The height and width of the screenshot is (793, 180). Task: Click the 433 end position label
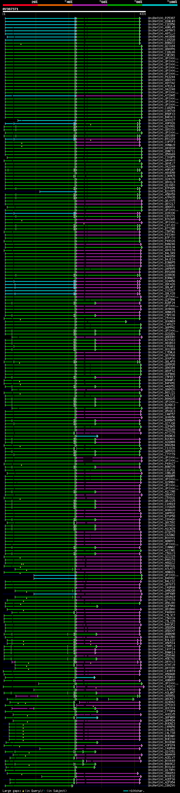click(x=142, y=14)
